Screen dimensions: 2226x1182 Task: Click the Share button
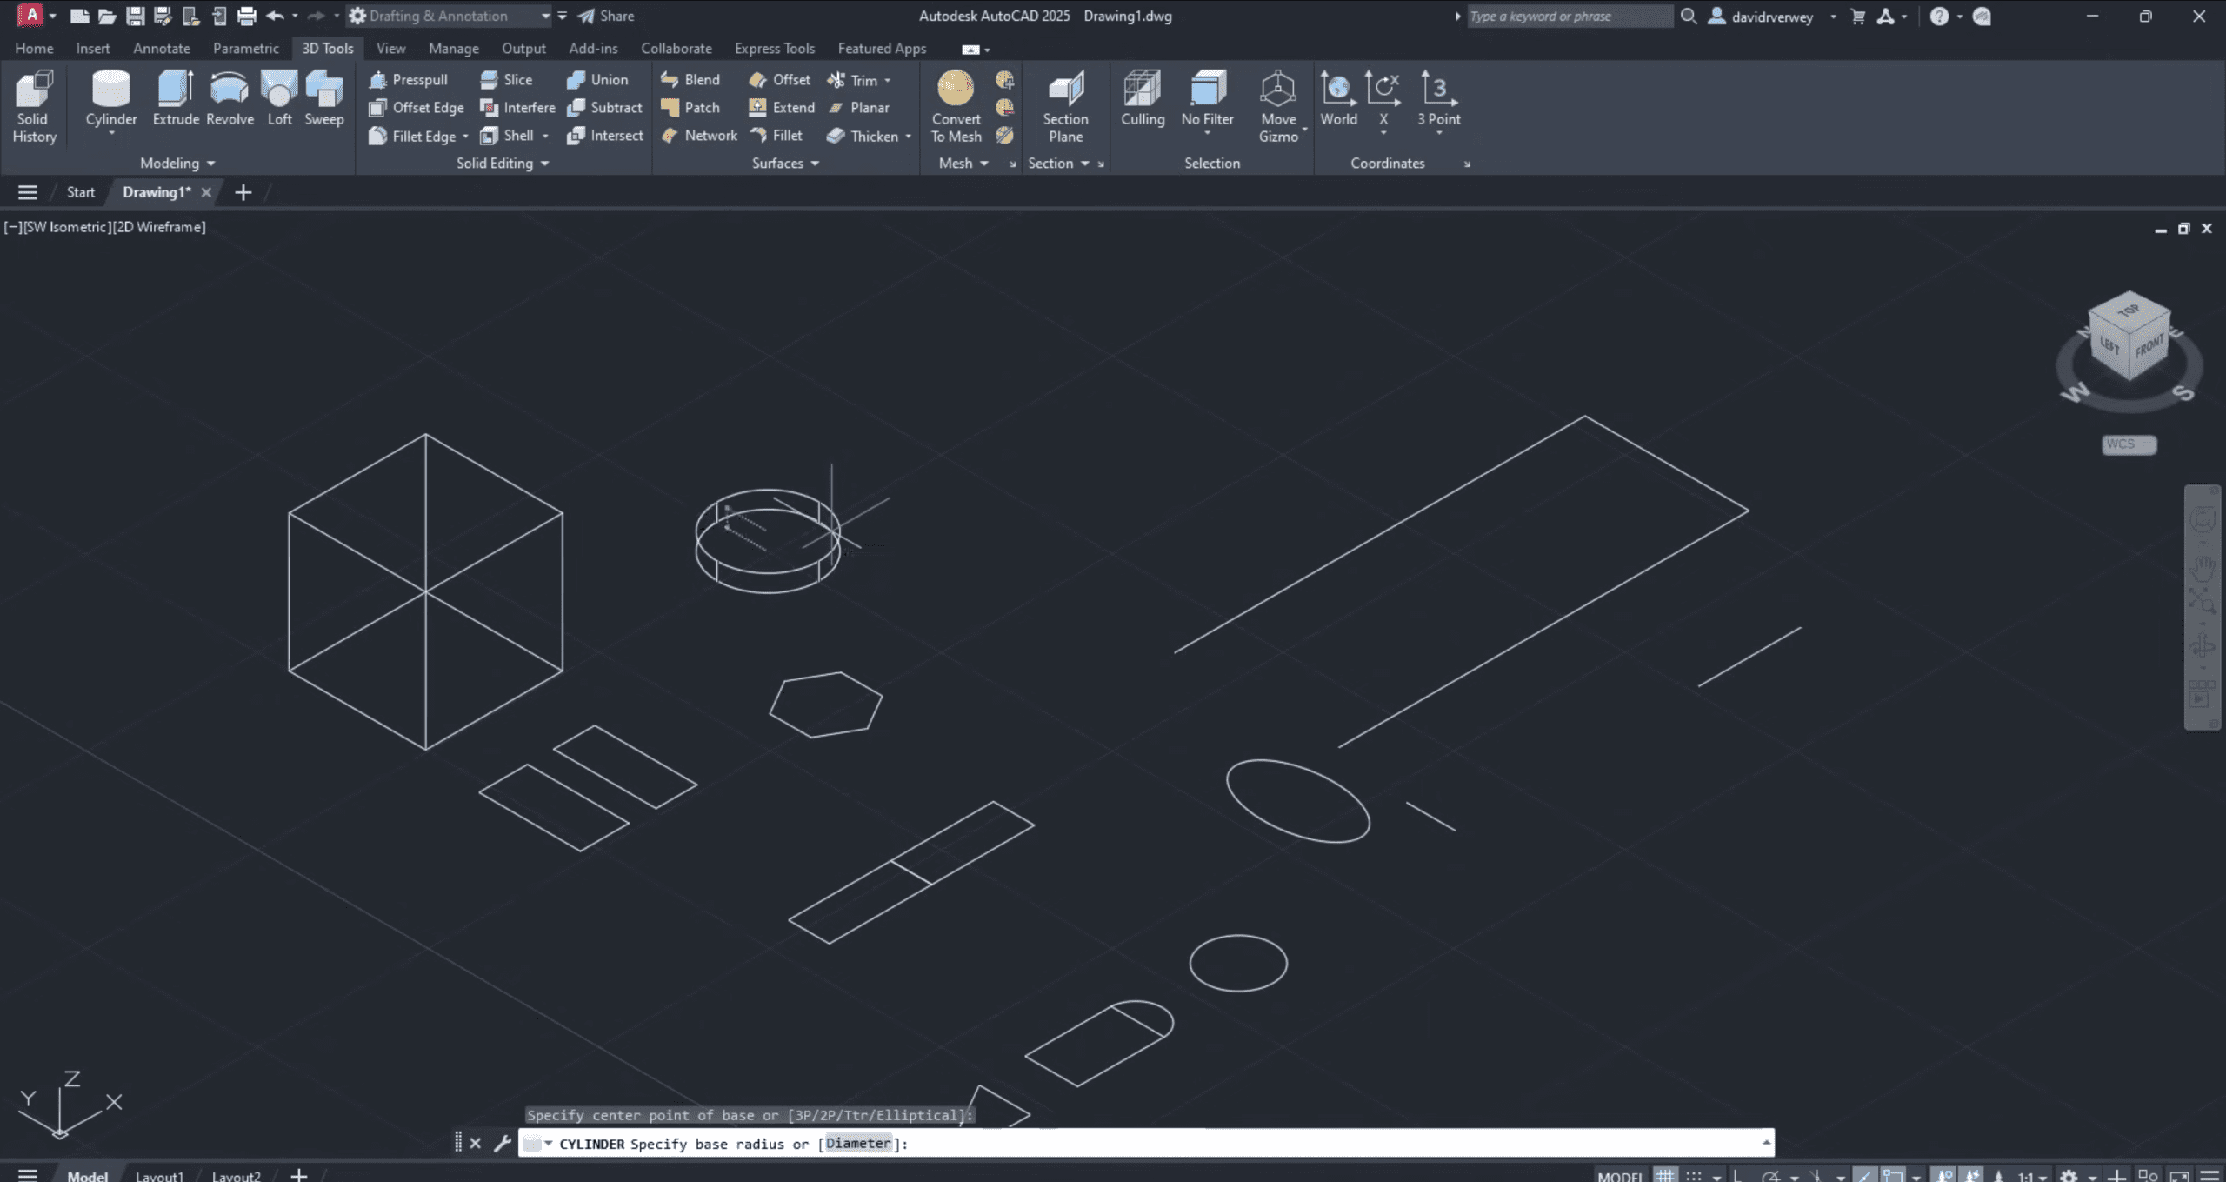pos(606,16)
